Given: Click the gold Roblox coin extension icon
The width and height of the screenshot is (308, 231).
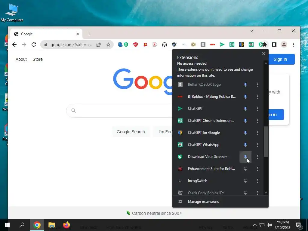Looking at the screenshot, I should (193, 45).
